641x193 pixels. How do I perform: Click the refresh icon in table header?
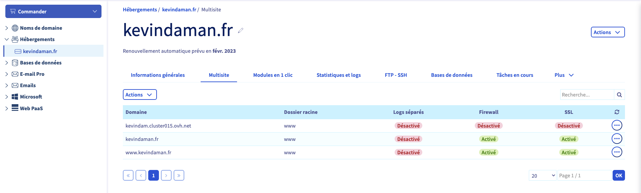(617, 112)
